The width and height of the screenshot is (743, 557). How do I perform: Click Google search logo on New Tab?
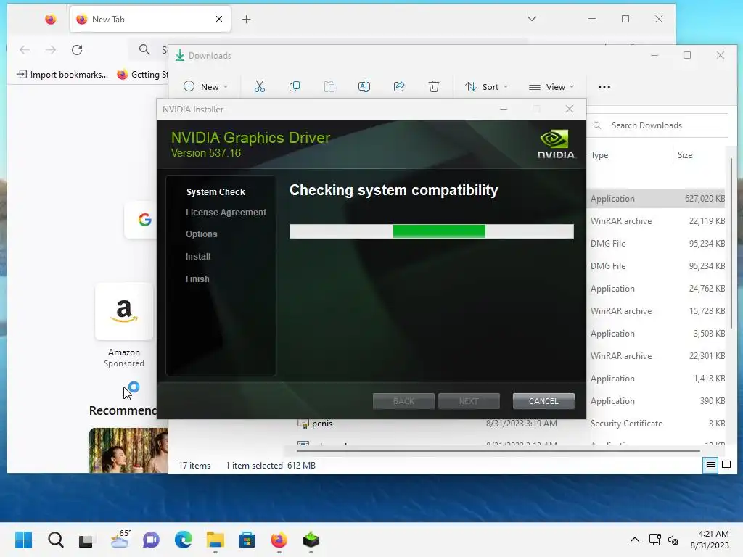coord(144,220)
